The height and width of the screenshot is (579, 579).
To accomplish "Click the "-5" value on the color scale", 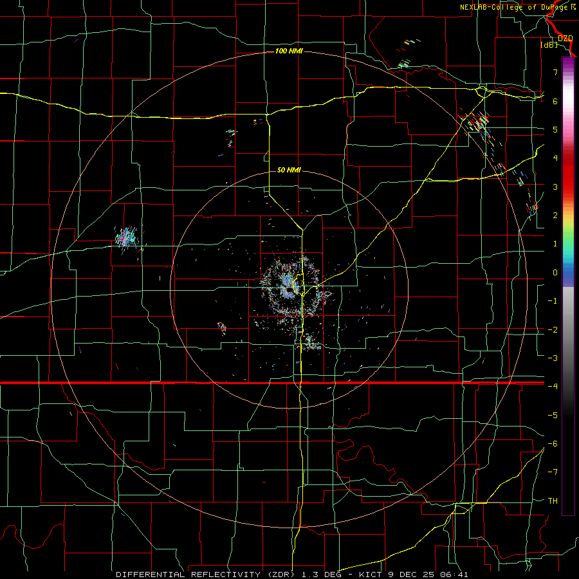I will click(x=553, y=415).
